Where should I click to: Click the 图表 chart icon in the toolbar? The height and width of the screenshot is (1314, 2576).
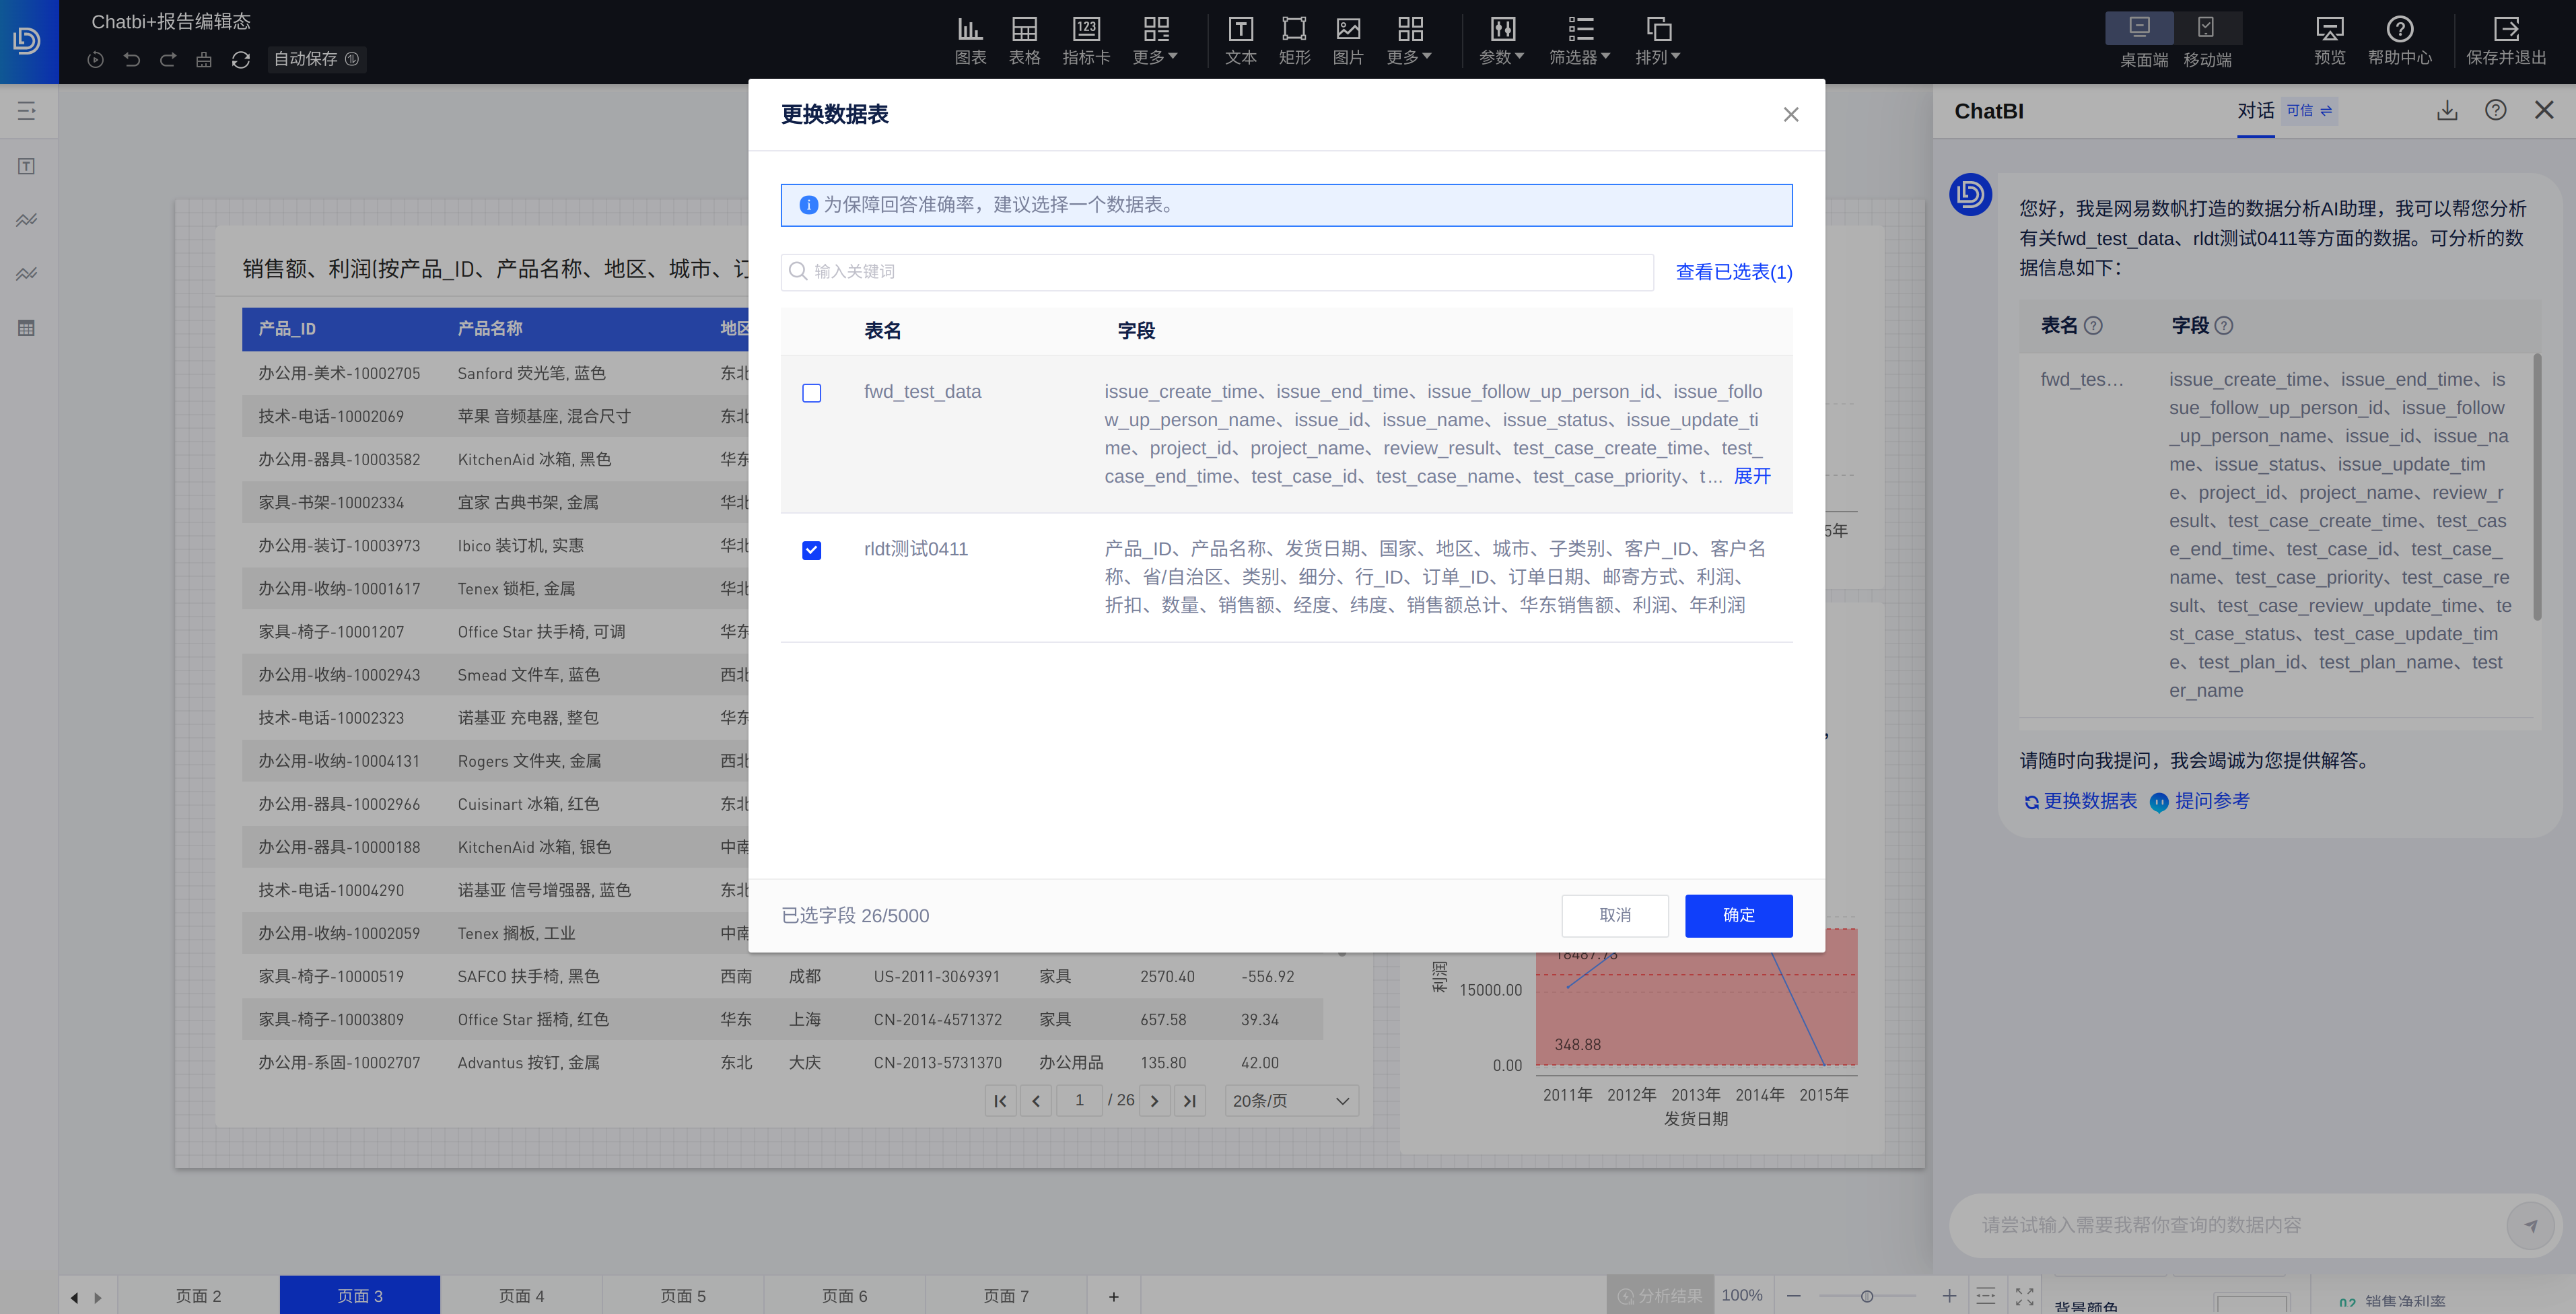(x=969, y=40)
